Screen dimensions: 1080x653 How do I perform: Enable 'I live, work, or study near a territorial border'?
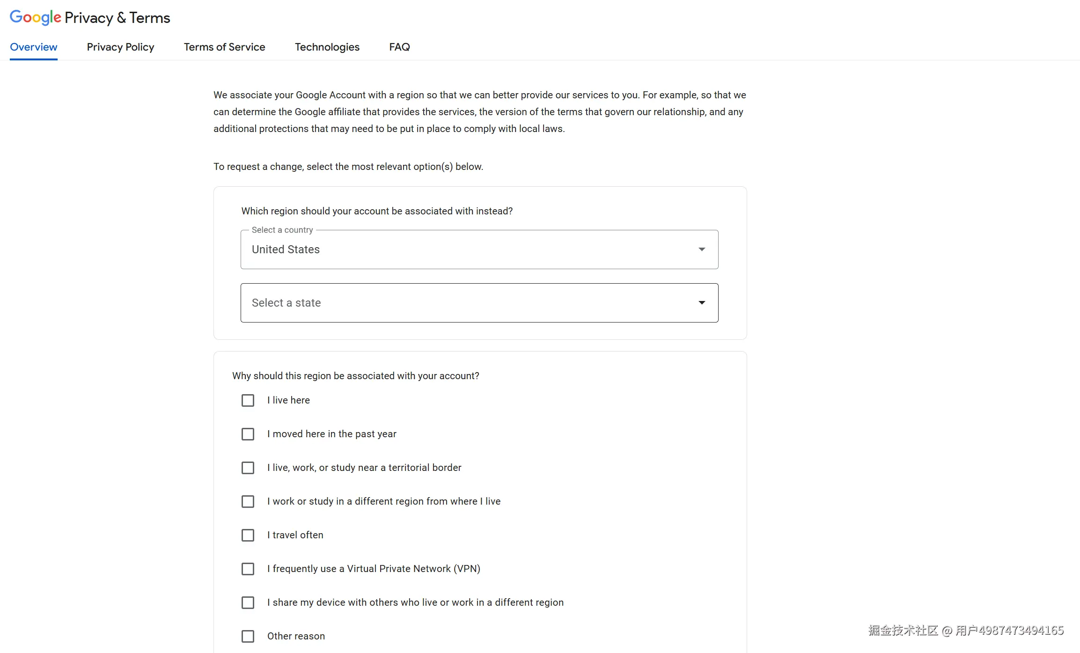pos(248,468)
